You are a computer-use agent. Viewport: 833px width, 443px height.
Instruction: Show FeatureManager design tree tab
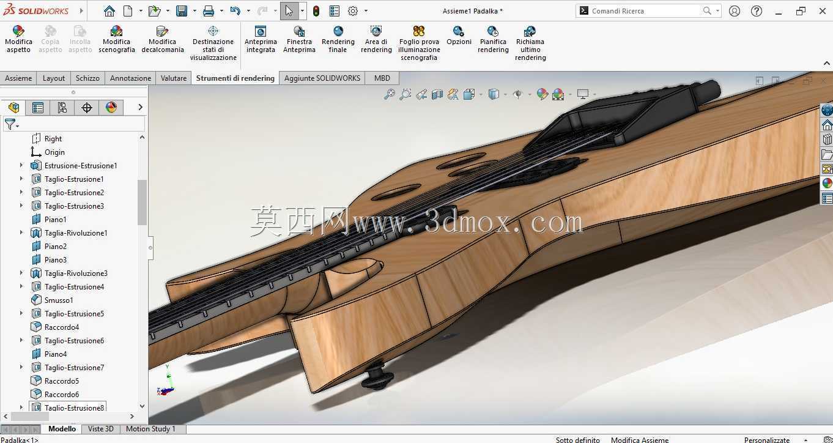pos(13,108)
